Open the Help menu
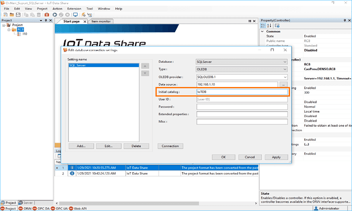This screenshot has height=211, width=352. pos(119,8)
